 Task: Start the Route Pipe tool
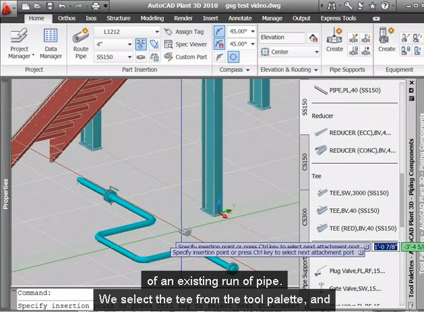(x=81, y=44)
